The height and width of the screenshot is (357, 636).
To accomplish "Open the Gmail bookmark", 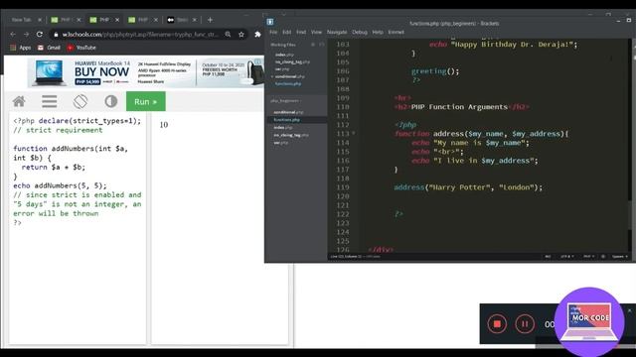I will [x=49, y=48].
